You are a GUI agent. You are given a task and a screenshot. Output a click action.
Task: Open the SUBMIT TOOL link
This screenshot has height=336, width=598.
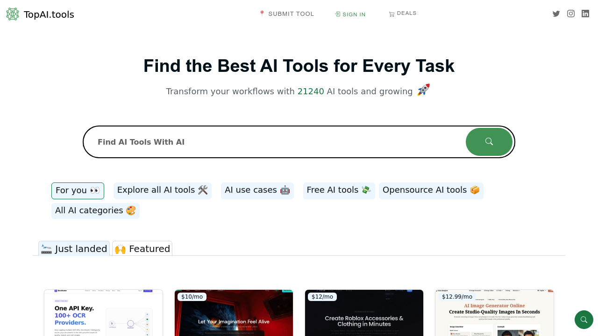[291, 14]
